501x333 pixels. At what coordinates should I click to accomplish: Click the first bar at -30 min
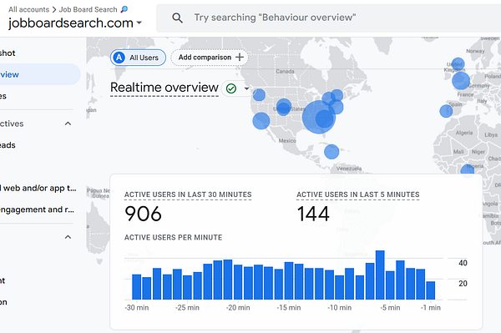click(x=136, y=287)
